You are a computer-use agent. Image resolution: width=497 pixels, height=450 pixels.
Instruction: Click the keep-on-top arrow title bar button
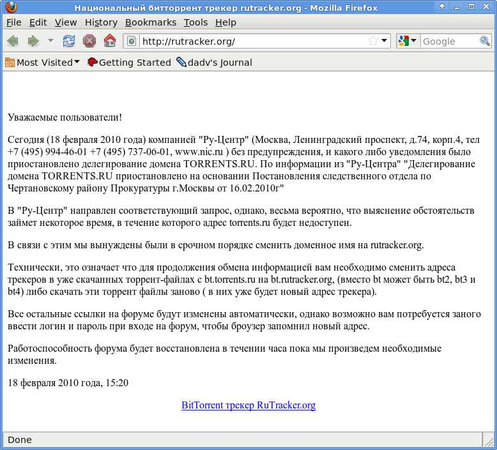pyautogui.click(x=442, y=6)
